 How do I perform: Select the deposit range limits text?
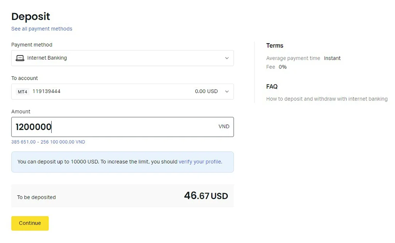(47, 142)
